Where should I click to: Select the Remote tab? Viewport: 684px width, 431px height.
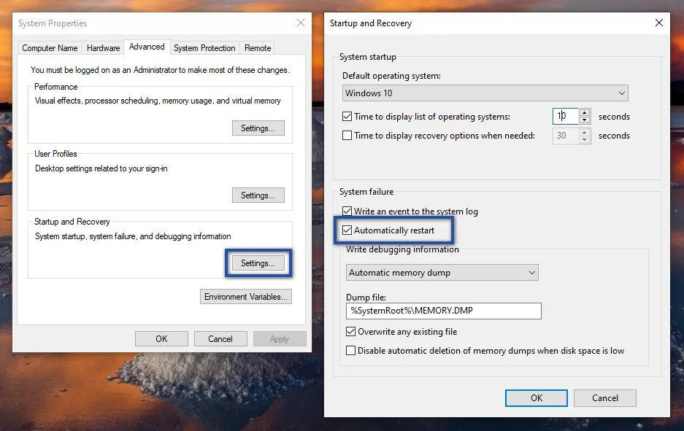257,47
